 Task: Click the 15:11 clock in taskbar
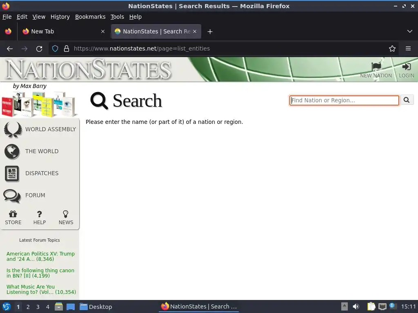coord(408,306)
